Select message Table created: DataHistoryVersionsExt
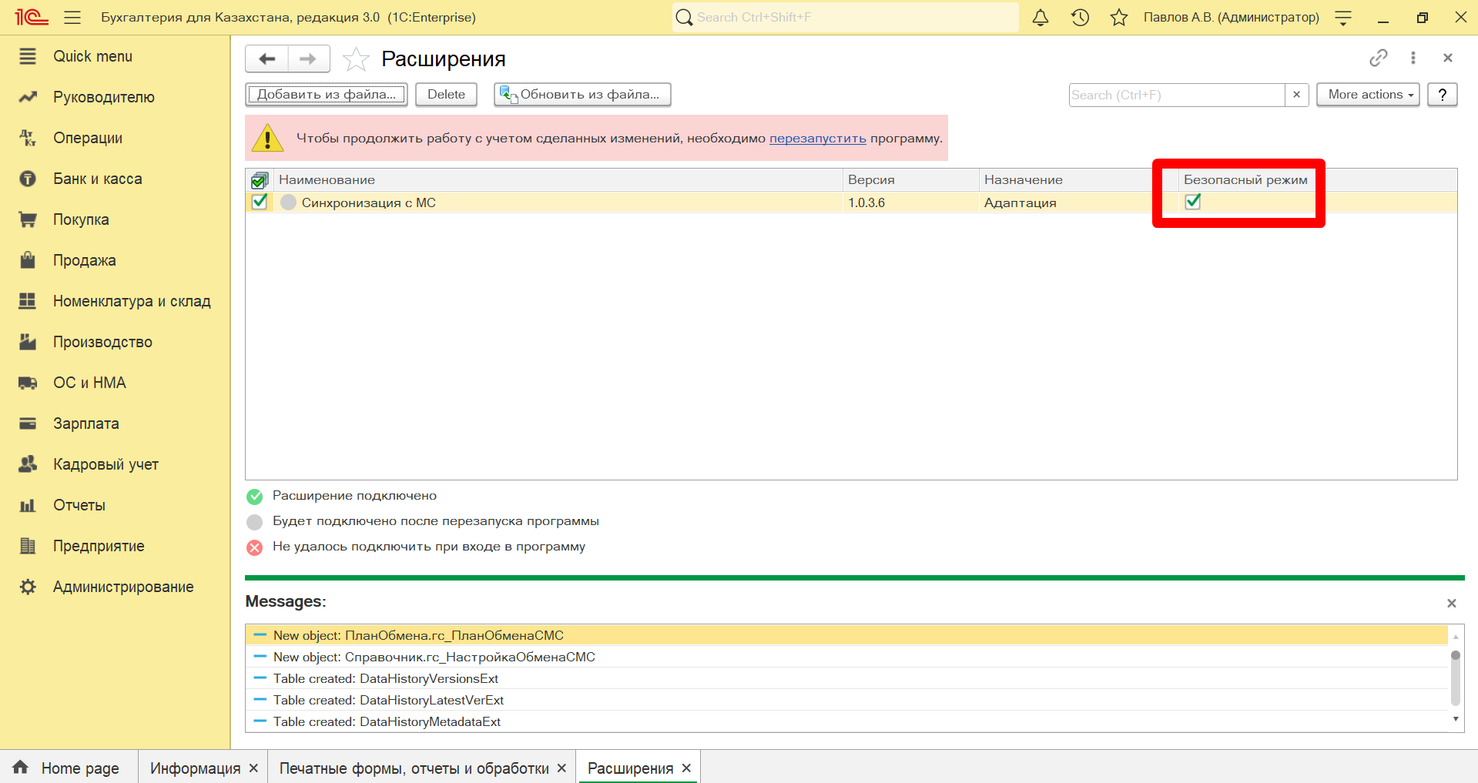This screenshot has height=783, width=1478. (x=847, y=678)
